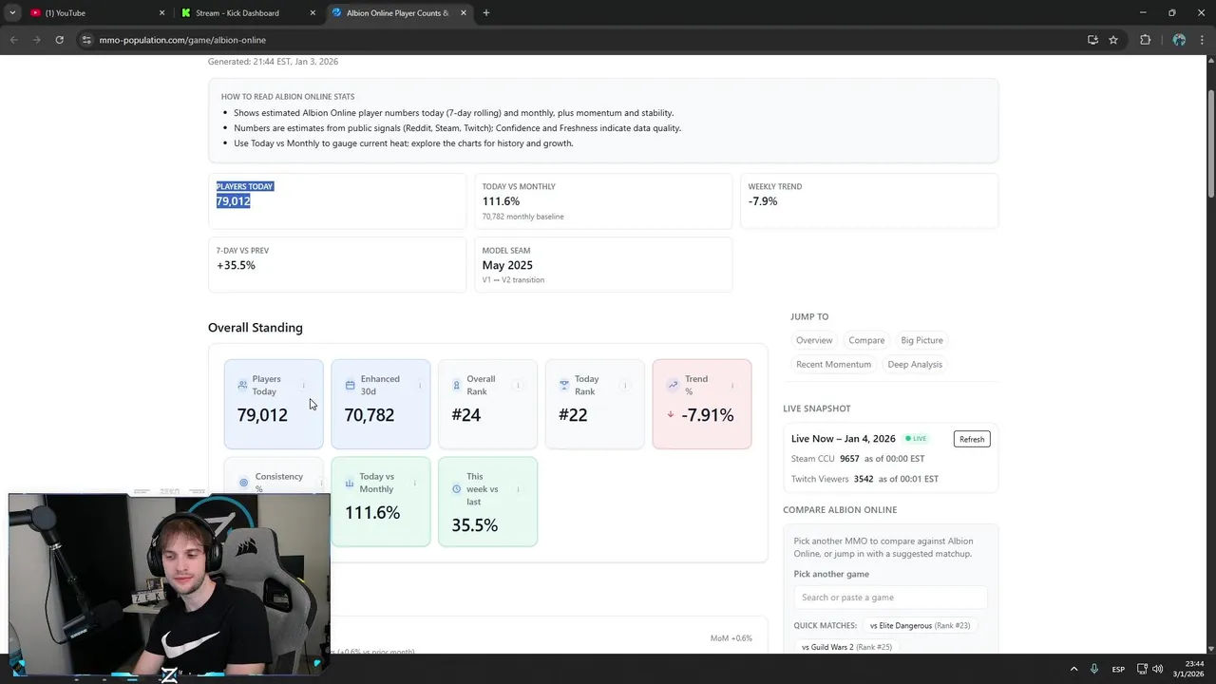Reload the current page
This screenshot has height=684, width=1216.
tap(59, 40)
